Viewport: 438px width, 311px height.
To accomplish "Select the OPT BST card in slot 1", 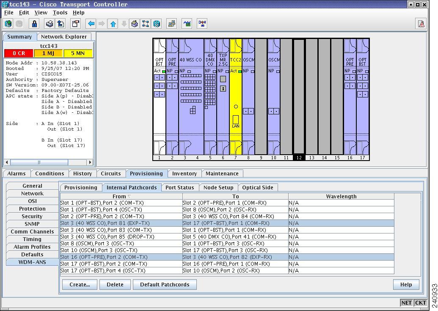I will click(160, 97).
